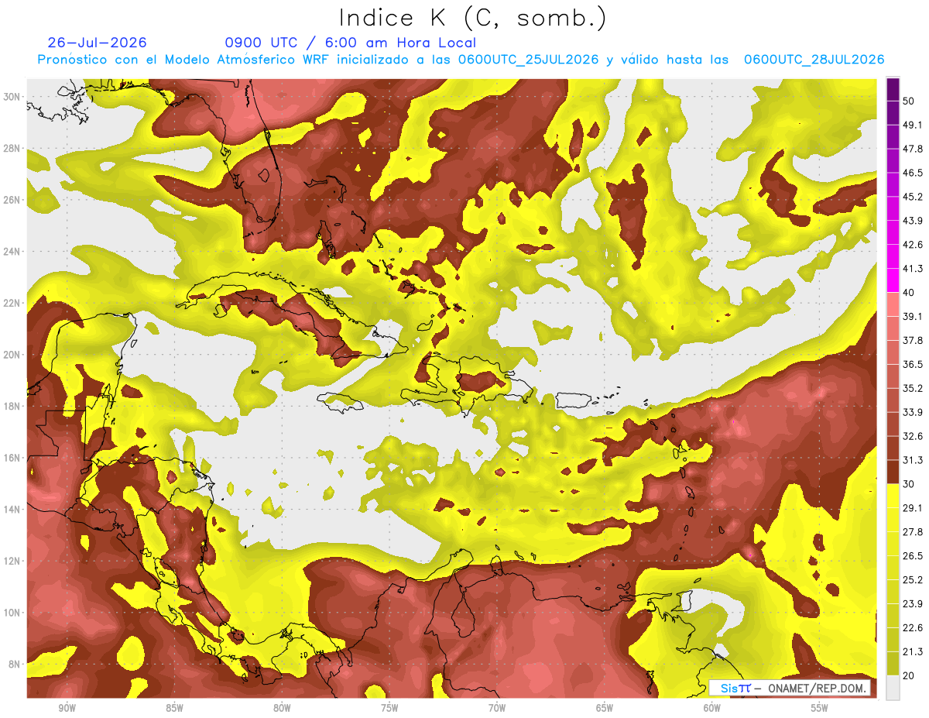Click the '80W' longitude label

point(282,708)
